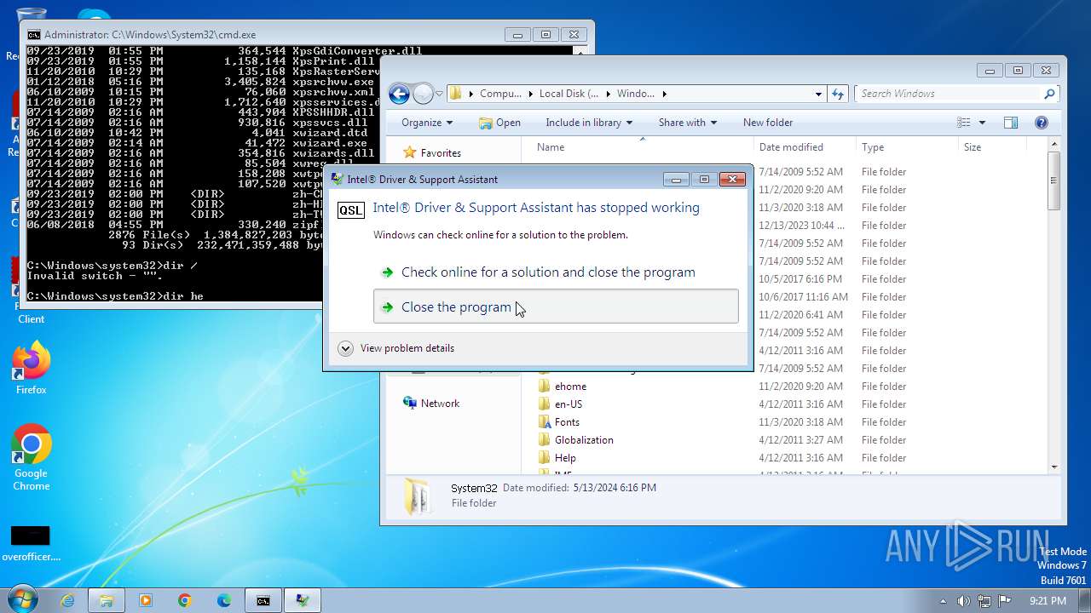Switch to Intel Driver Assistant taskbar button

(303, 600)
